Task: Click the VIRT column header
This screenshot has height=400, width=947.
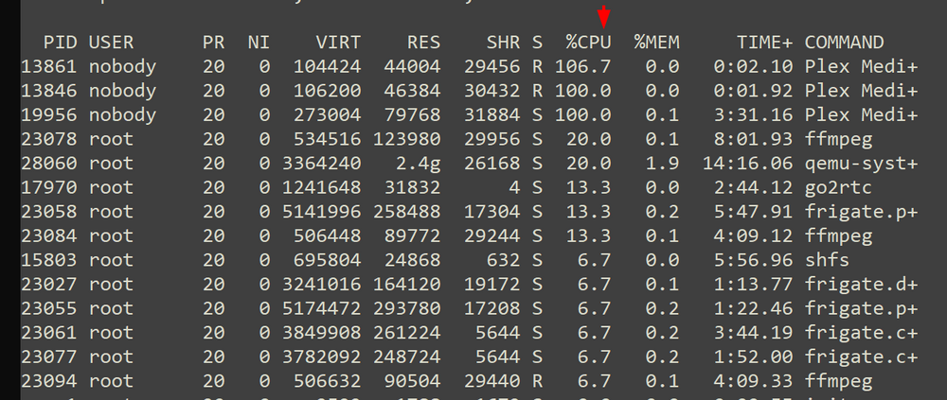Action: pos(338,43)
